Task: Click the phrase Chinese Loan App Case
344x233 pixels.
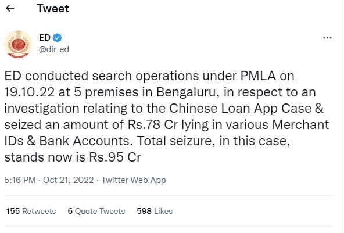Action: coord(240,109)
